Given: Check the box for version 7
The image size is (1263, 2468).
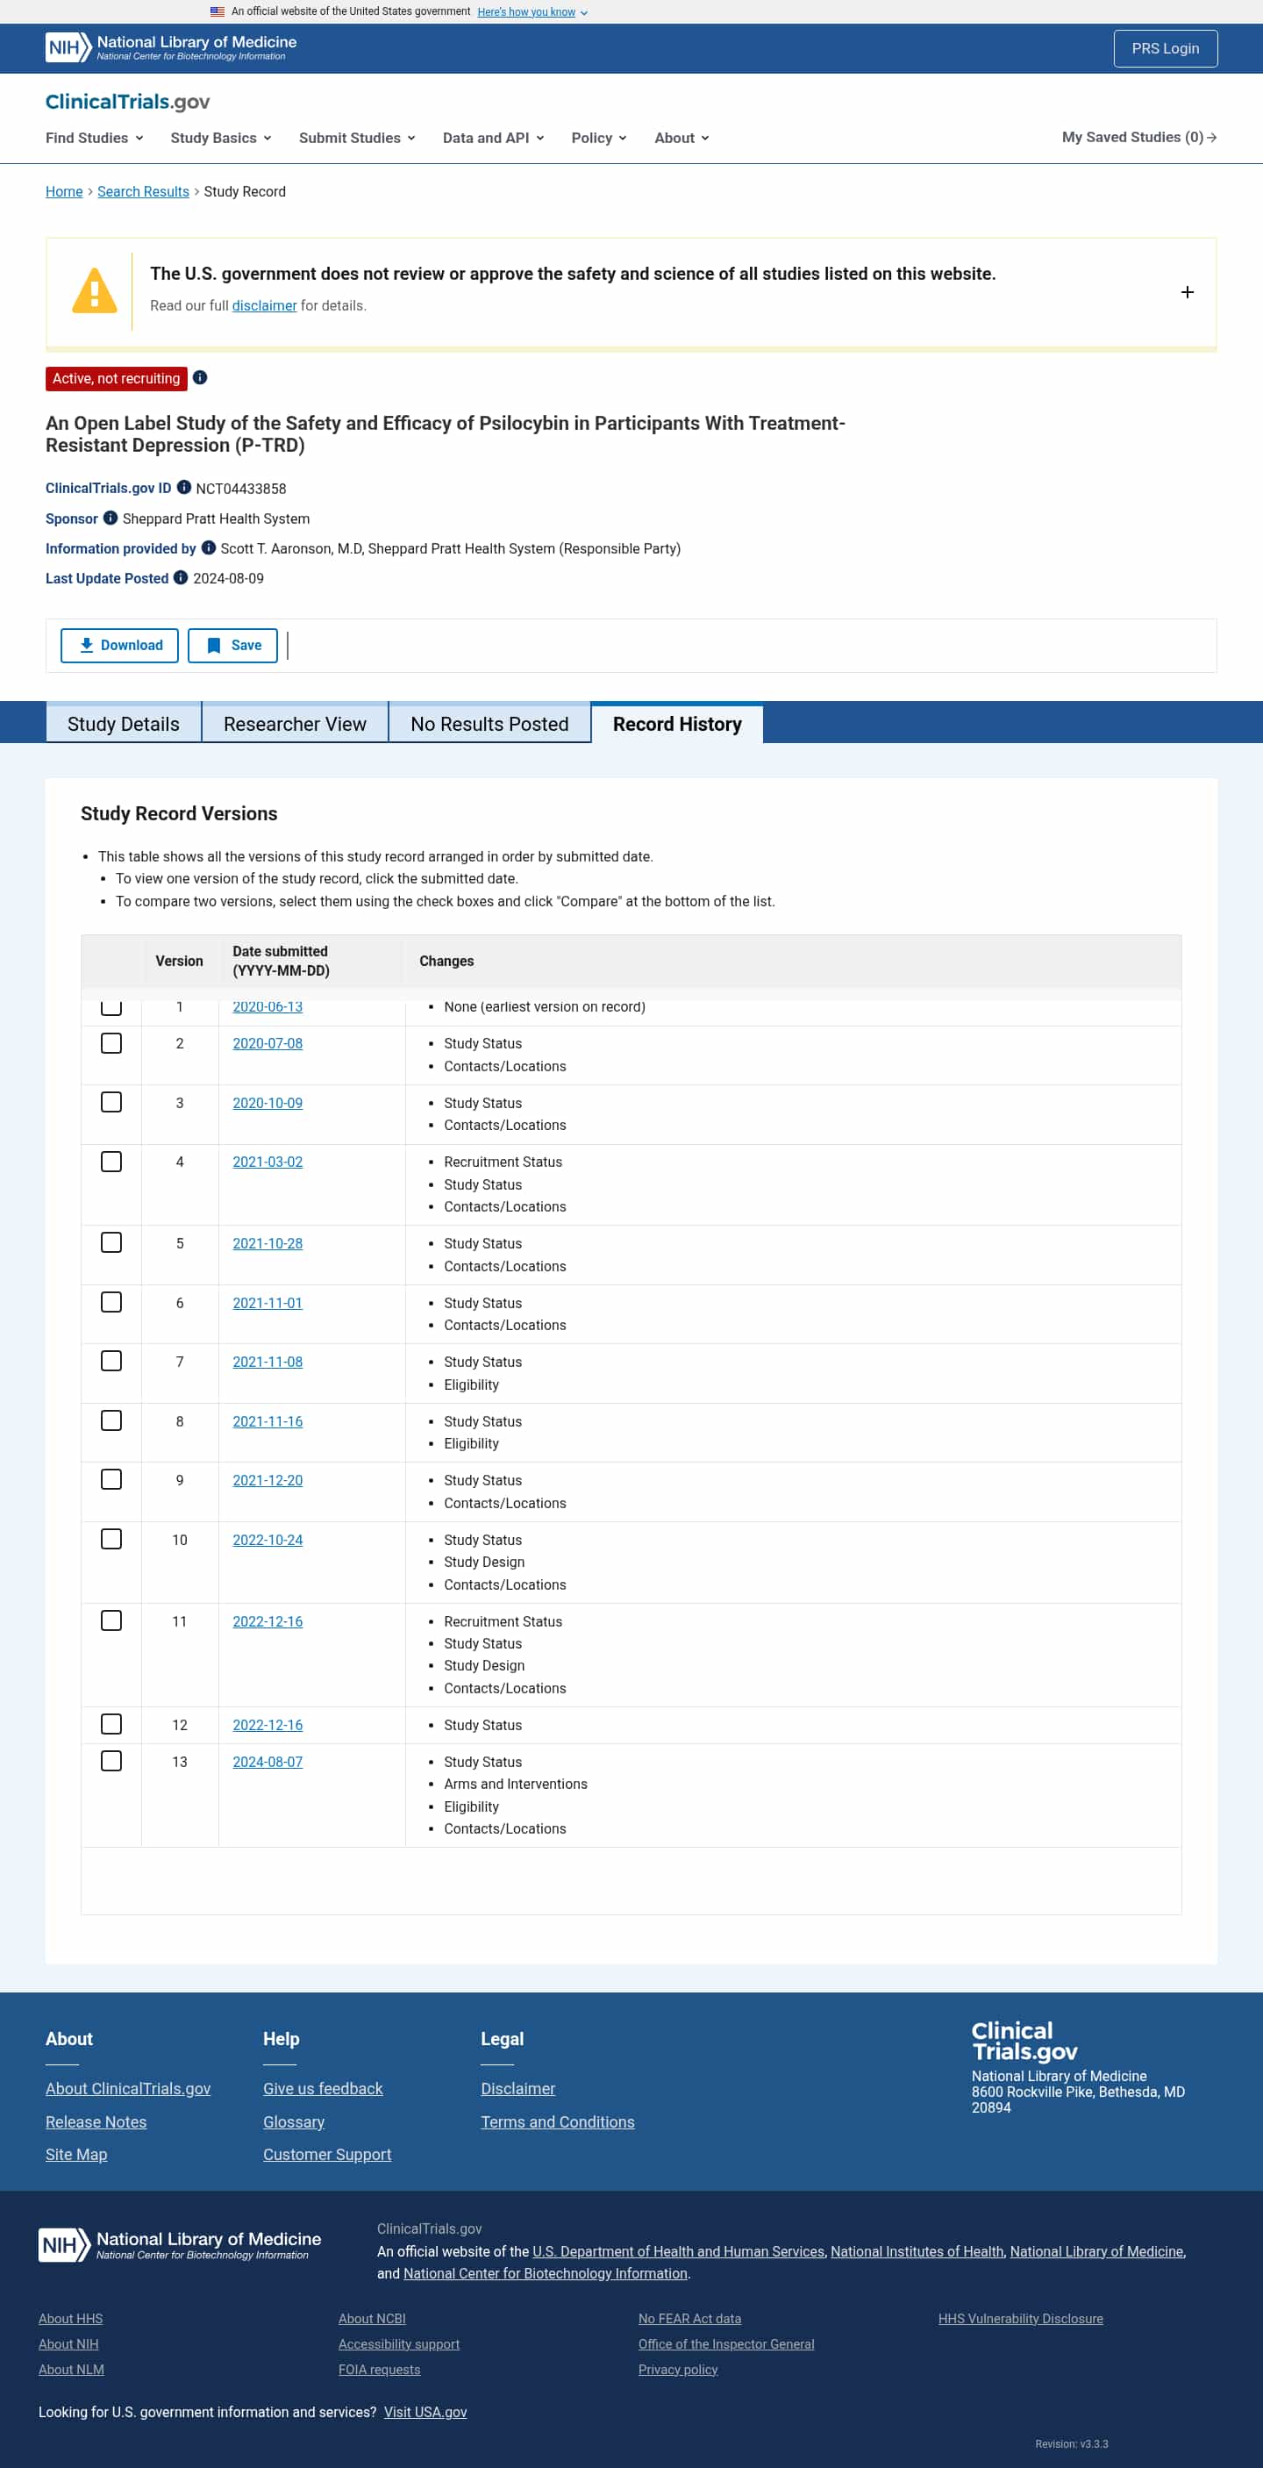Looking at the screenshot, I should (x=111, y=1361).
